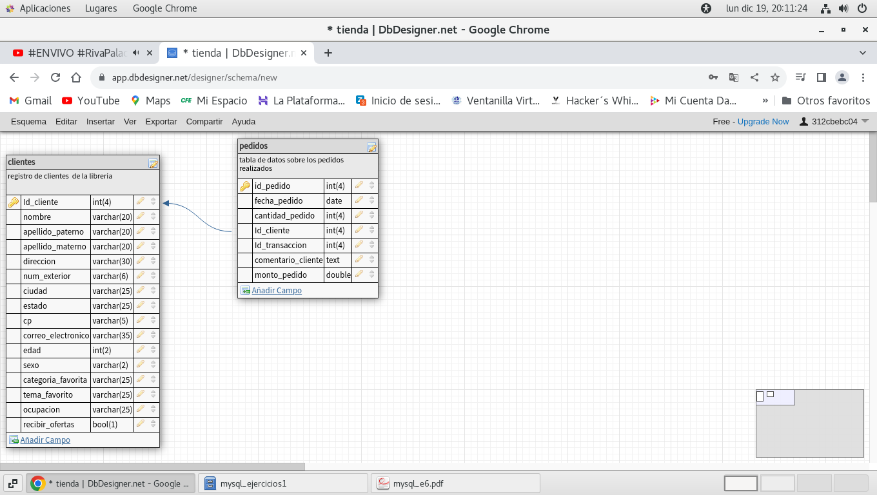Click the Upgrade Now link
The image size is (877, 495).
coord(763,121)
